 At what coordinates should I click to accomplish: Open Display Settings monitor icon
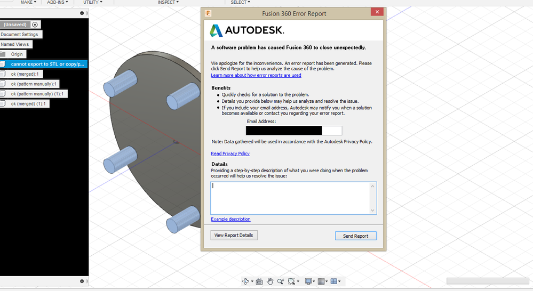tap(308, 281)
